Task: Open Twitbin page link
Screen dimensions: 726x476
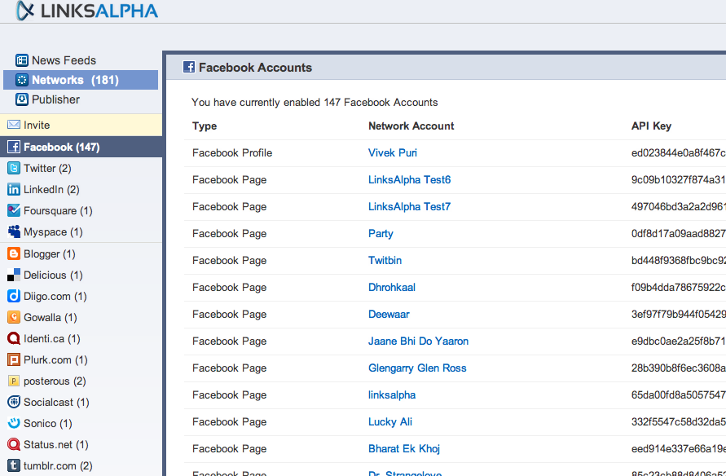Action: 385,260
